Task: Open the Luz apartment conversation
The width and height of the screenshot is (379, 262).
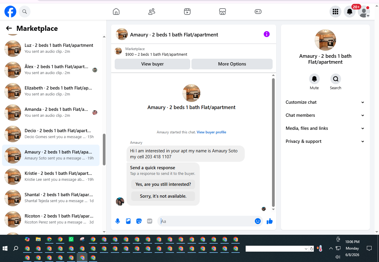Action: 51,49
